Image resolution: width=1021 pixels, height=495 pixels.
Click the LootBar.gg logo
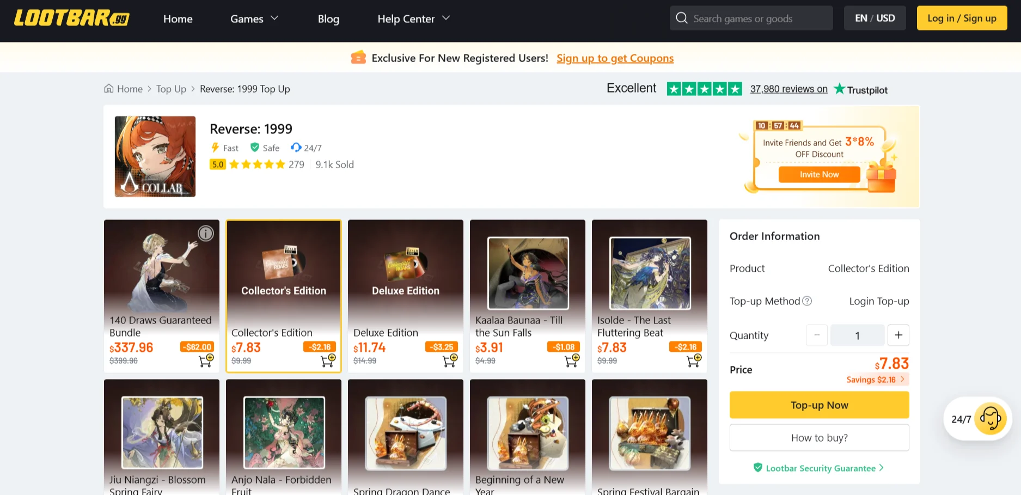coord(71,18)
